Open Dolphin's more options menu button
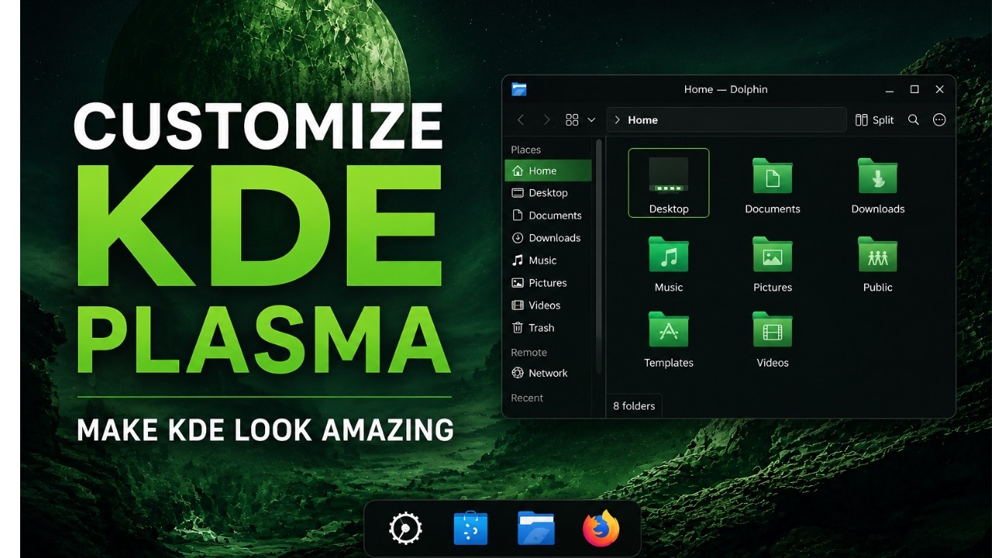The image size is (992, 558). (x=939, y=120)
